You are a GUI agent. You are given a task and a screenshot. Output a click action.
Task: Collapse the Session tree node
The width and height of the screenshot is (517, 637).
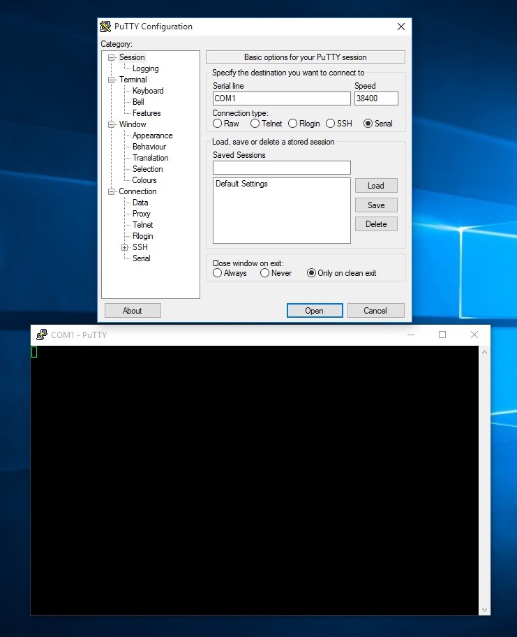[111, 58]
